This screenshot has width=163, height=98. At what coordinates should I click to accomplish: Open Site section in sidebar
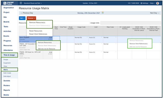(5, 17)
